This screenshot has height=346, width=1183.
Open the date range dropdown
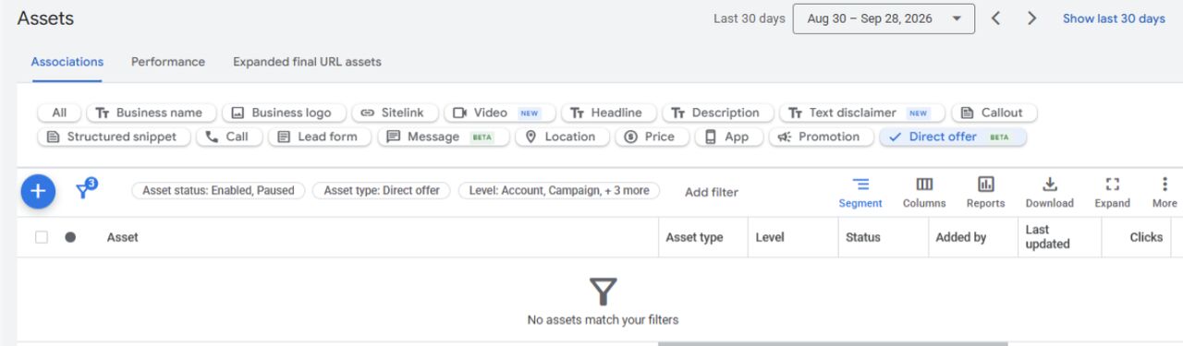coord(884,18)
